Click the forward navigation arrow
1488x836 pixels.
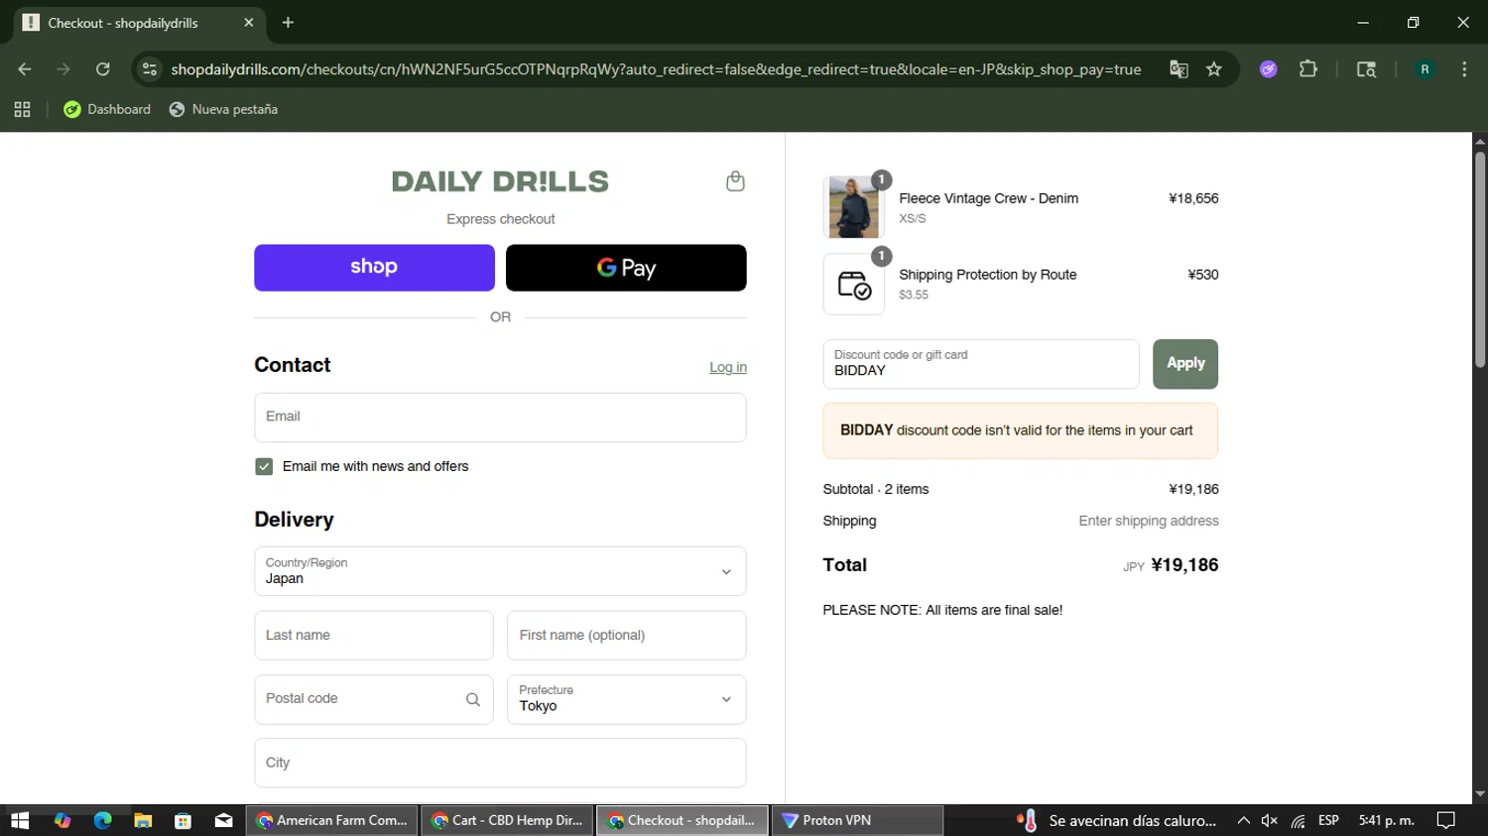[x=63, y=69]
